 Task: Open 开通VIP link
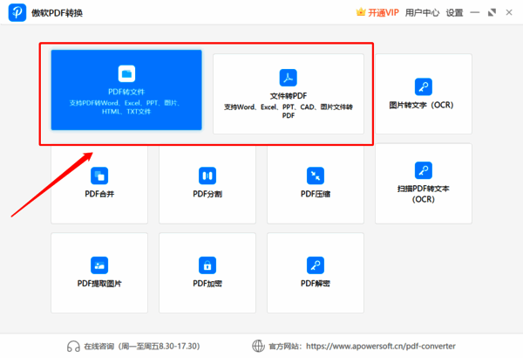click(384, 13)
